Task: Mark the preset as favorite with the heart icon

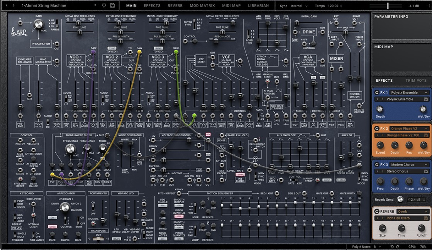Action: click(104, 5)
